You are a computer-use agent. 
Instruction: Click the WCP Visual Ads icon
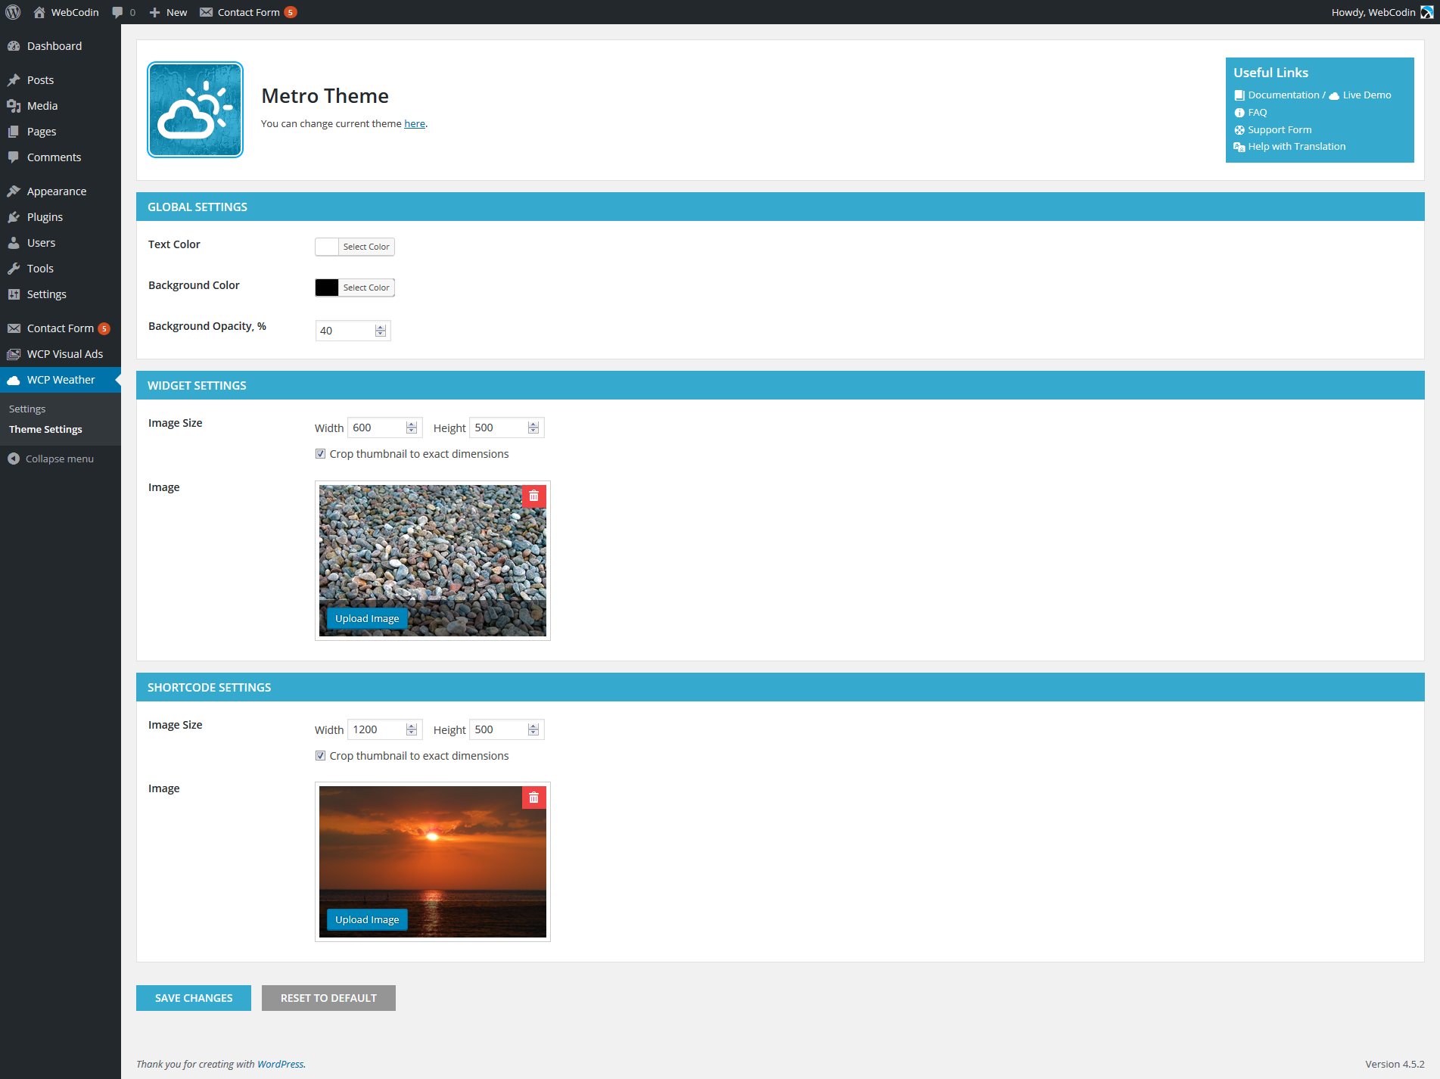pos(14,354)
